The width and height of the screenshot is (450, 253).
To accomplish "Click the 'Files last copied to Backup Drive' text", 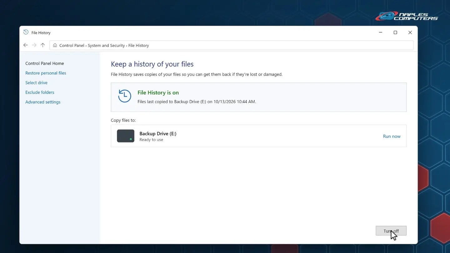I will tap(197, 102).
